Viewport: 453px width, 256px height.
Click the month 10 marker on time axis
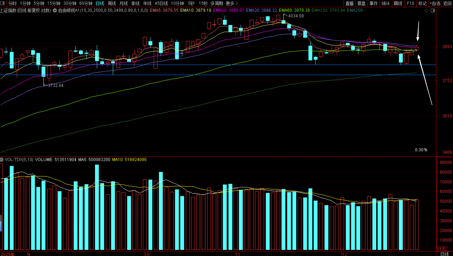coord(147,254)
